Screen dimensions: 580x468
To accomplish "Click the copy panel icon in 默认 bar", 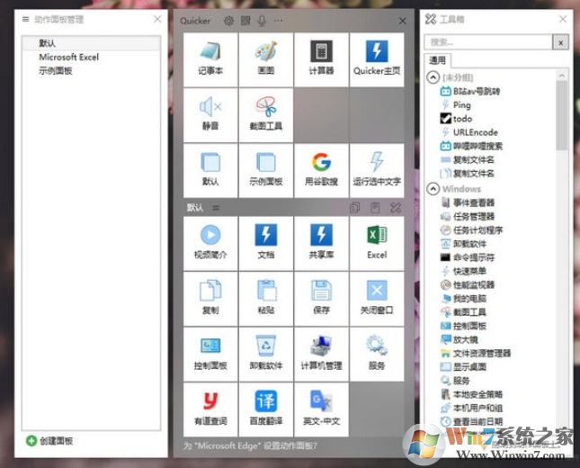I will point(354,208).
